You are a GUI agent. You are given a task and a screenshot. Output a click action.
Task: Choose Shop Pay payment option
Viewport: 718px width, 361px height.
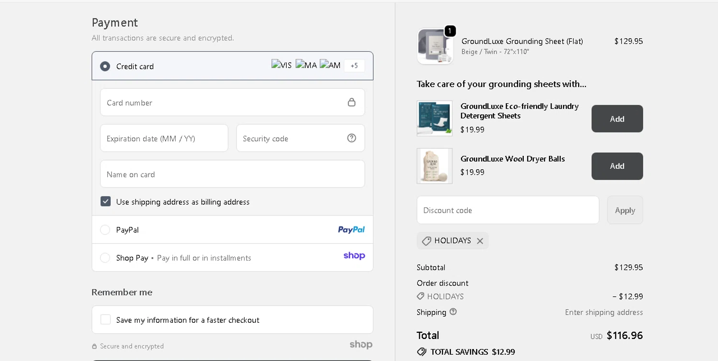105,258
